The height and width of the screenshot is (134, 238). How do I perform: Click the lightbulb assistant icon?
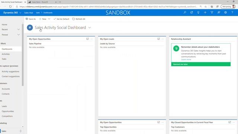click(x=198, y=12)
